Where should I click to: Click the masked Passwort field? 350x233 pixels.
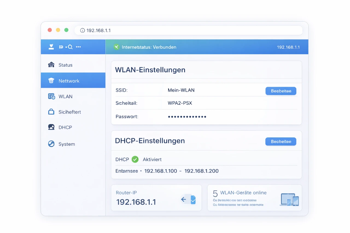point(187,116)
